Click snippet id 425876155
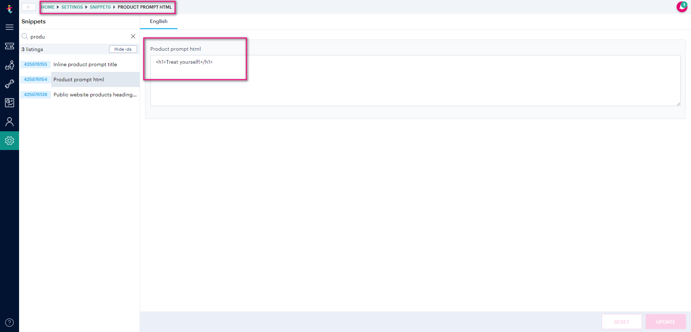Viewport: 691px width, 332px height. [36, 64]
